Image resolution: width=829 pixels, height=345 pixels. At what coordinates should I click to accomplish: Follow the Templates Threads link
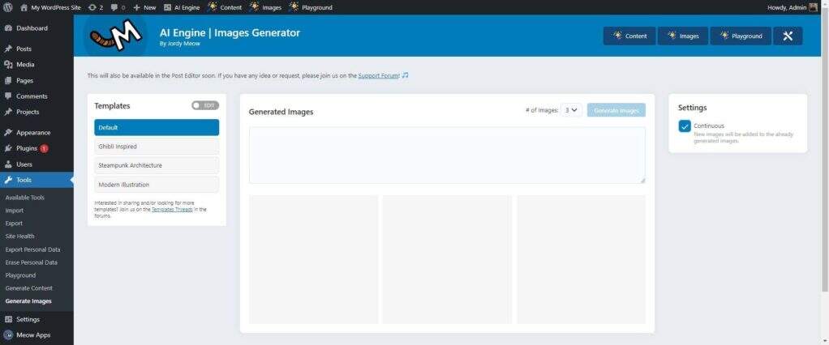[172, 210]
